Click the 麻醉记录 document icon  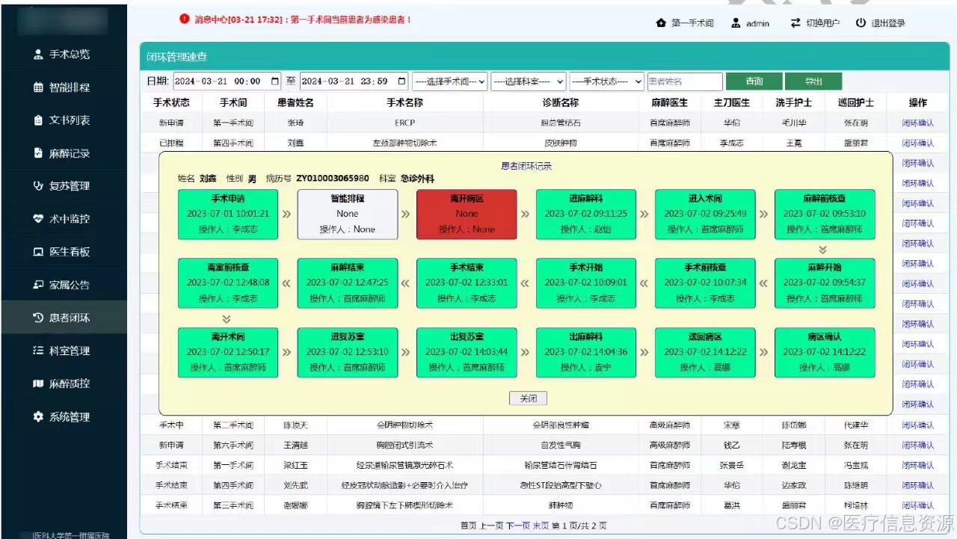38,153
